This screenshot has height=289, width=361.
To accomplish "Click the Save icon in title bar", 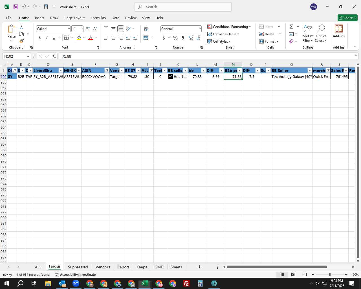I will [16, 7].
